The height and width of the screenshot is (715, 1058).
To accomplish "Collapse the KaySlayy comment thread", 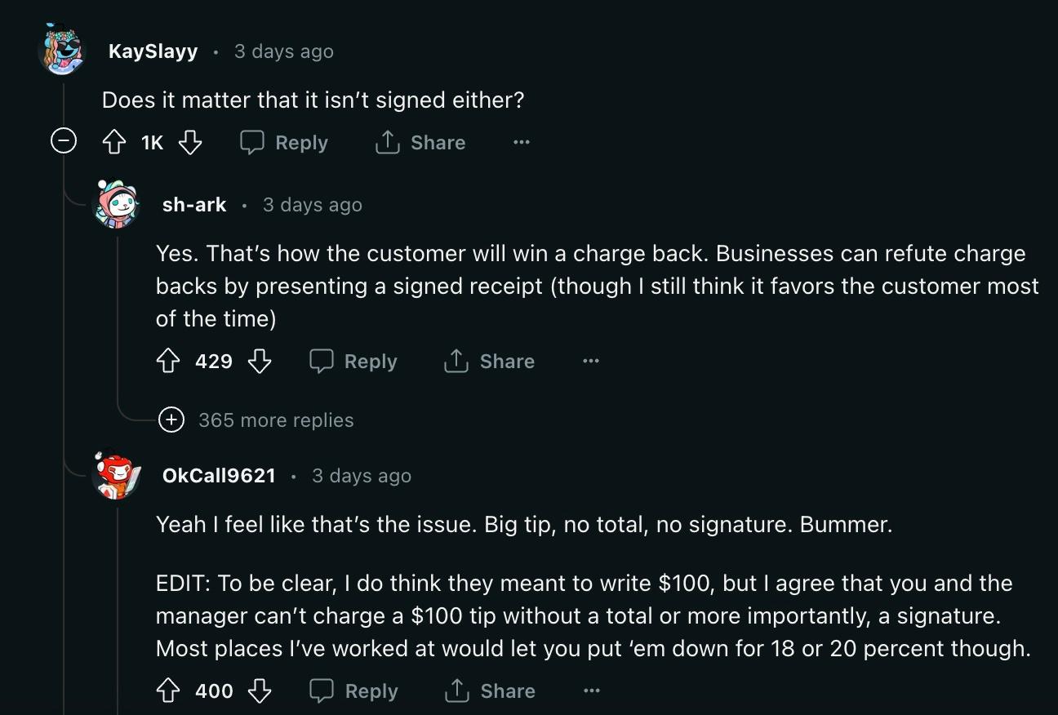I will (x=63, y=142).
